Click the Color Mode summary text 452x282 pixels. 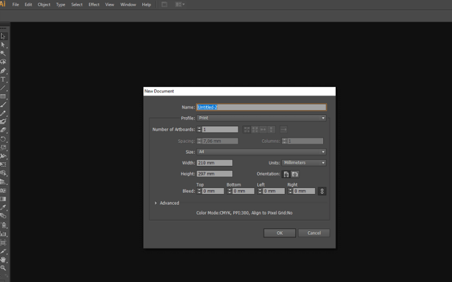click(x=244, y=213)
